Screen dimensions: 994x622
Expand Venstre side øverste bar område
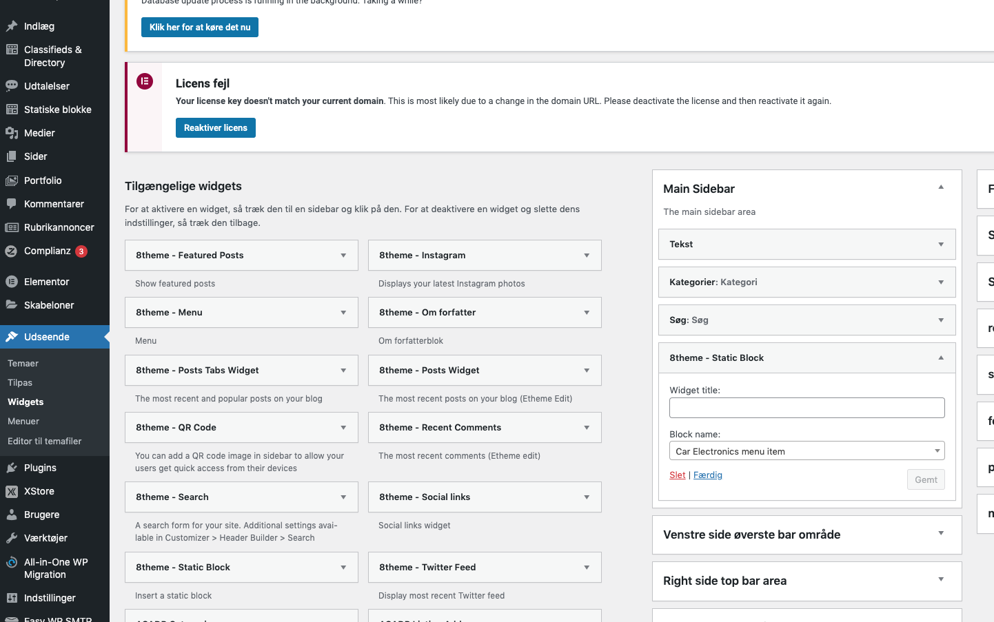click(940, 534)
